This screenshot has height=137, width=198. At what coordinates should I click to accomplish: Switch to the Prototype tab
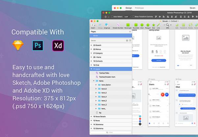[139, 8]
